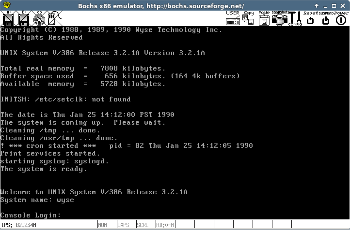
Task: Shade window with the up-arrow button
Action: tap(317, 6)
